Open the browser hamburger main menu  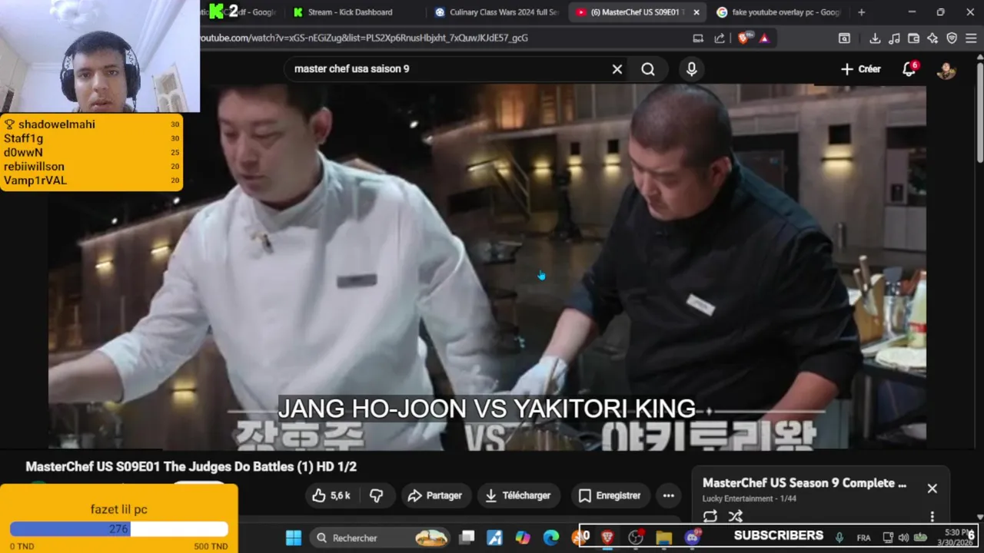971,38
